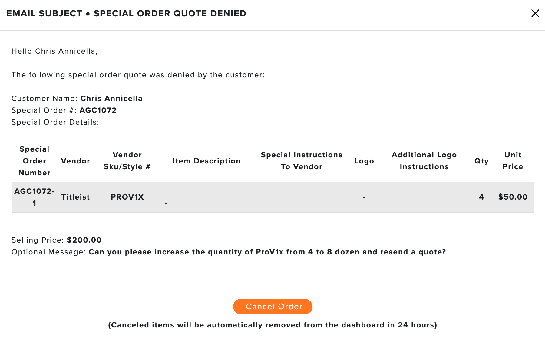The height and width of the screenshot is (356, 545).
Task: Click the quantity value 4 cell
Action: click(481, 197)
